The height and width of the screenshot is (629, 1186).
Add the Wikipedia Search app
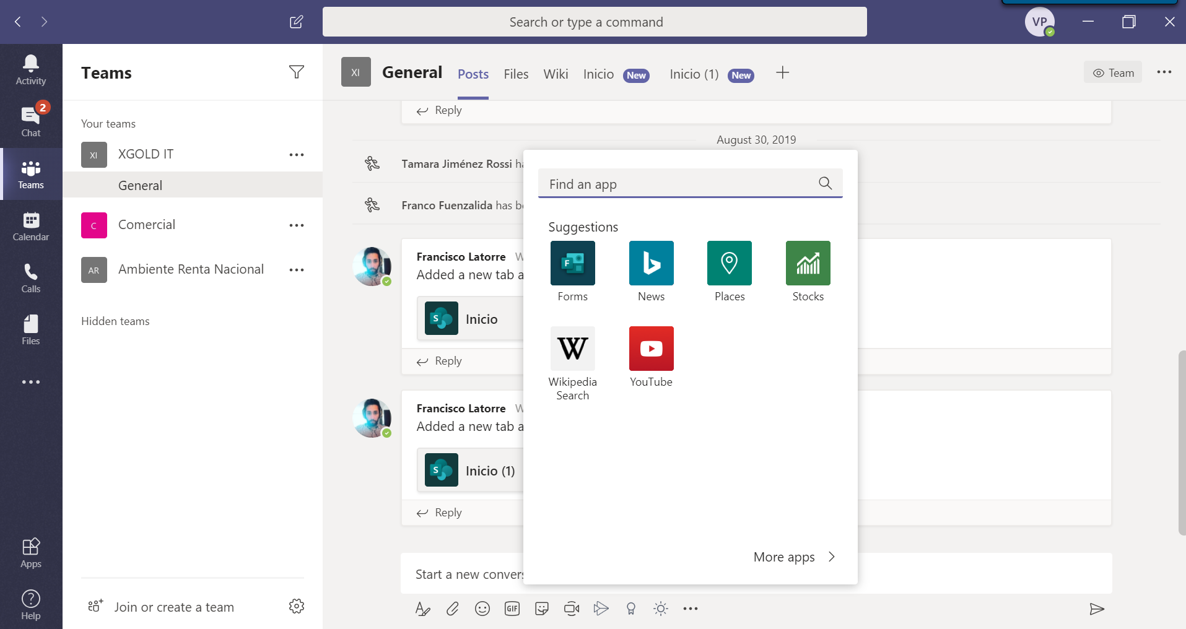pyautogui.click(x=572, y=364)
